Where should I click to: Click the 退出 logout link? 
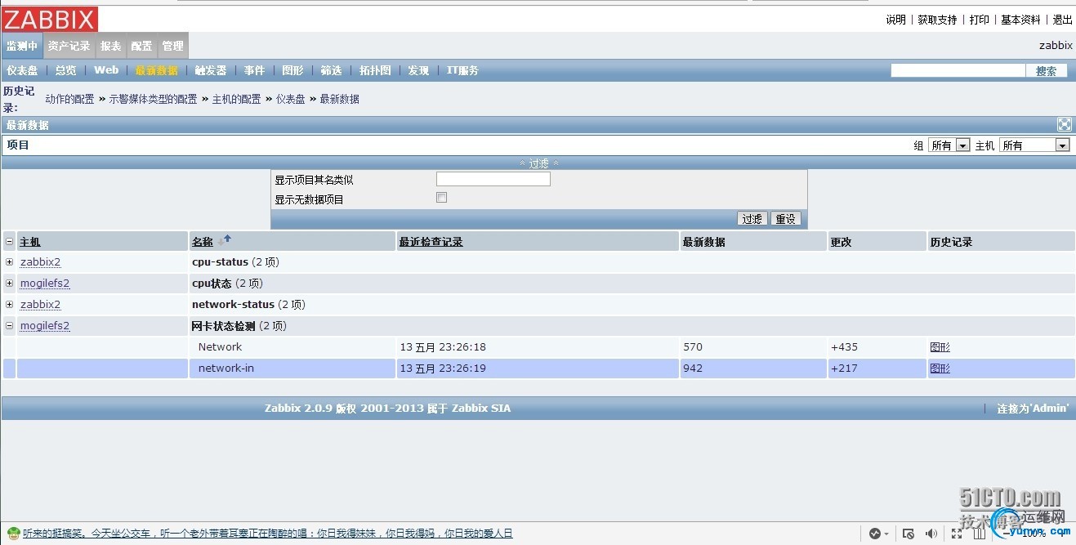tap(1063, 20)
